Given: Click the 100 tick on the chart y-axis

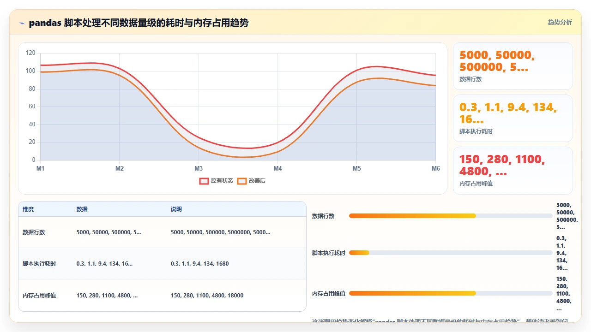Looking at the screenshot, I should click(30, 71).
